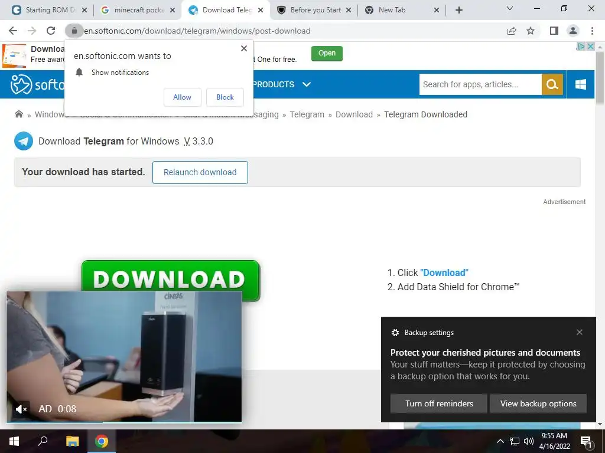Open File Explorer from taskbar
The height and width of the screenshot is (453, 605).
tap(72, 441)
